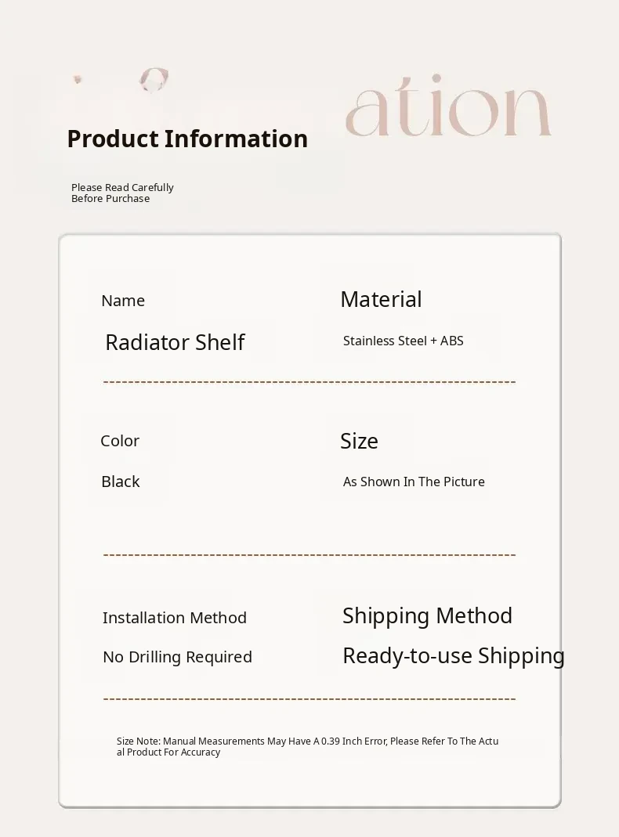Click the Size Note disclaimer text

click(307, 746)
